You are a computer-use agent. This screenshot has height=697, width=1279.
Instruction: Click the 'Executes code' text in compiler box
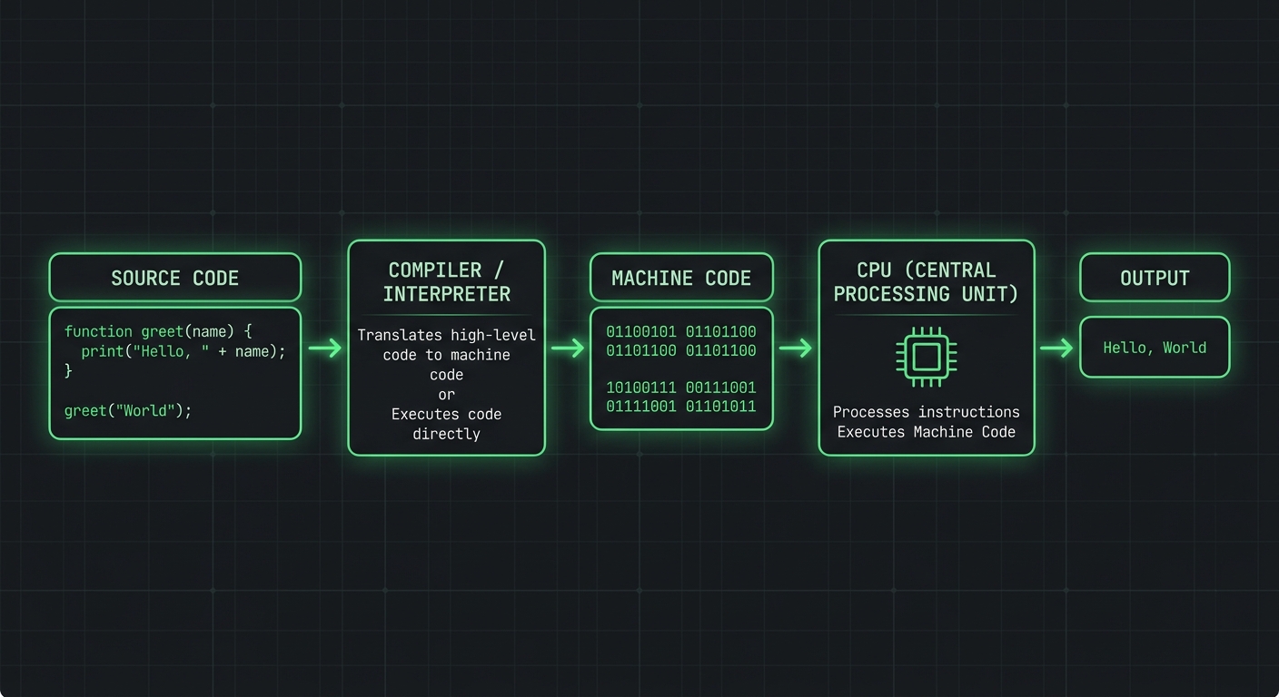point(446,414)
